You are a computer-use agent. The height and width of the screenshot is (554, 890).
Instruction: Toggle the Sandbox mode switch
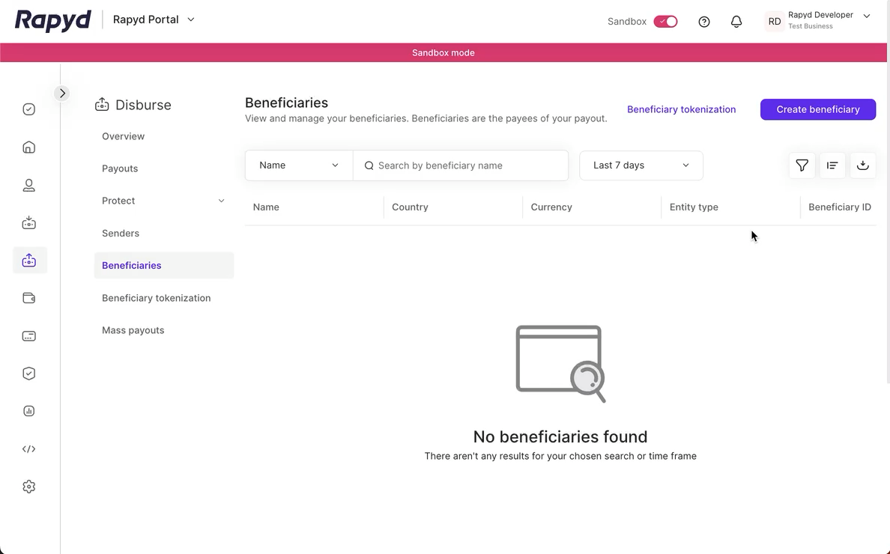(665, 21)
